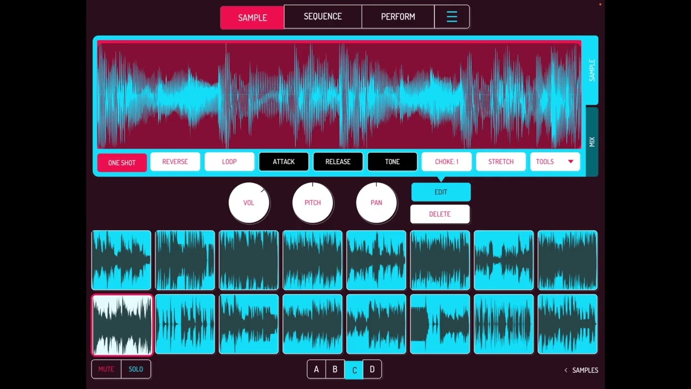Trigger bottom row fourth sample pad

coord(313,324)
